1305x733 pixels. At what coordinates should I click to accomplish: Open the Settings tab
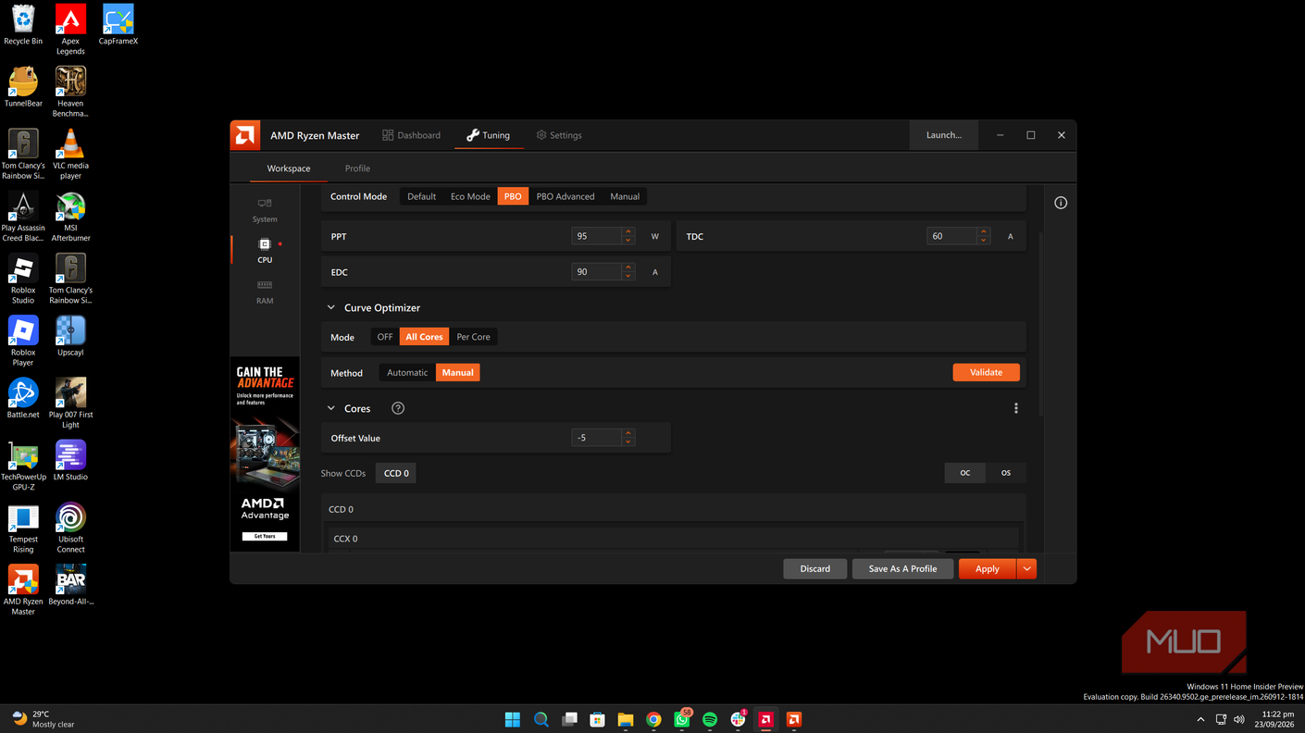559,135
